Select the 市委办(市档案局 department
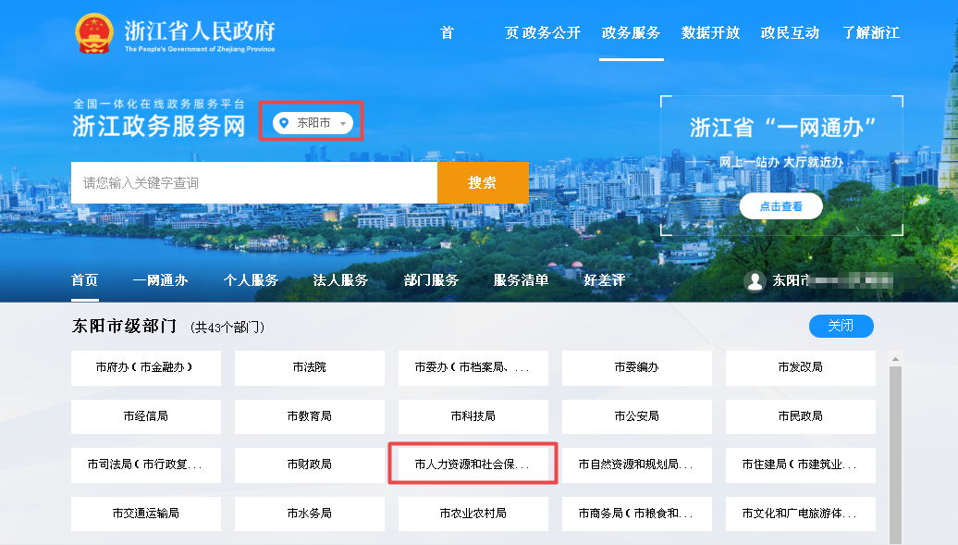Screen dimensions: 958x545 coord(473,367)
